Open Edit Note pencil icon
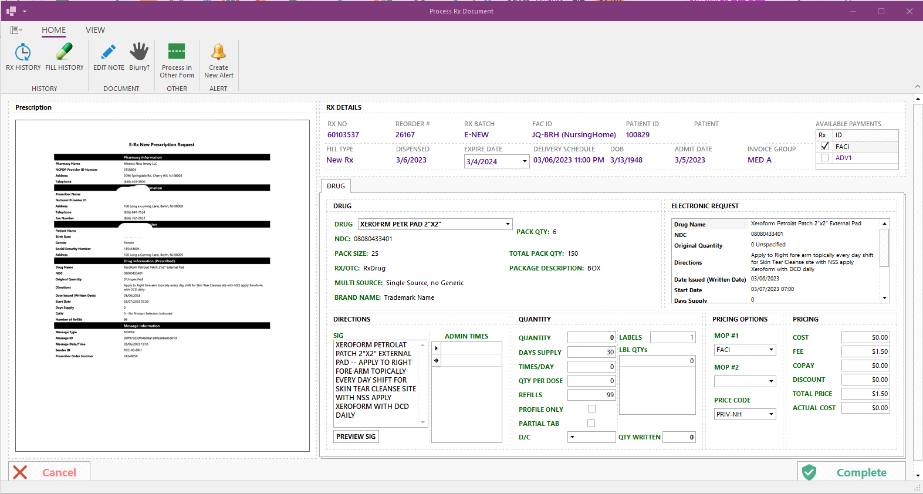923x494 pixels. pos(109,53)
